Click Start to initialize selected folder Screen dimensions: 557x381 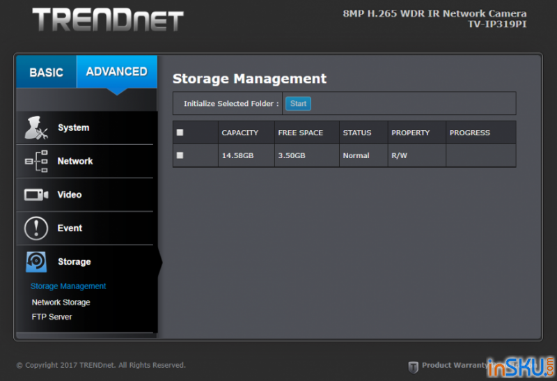pos(298,103)
